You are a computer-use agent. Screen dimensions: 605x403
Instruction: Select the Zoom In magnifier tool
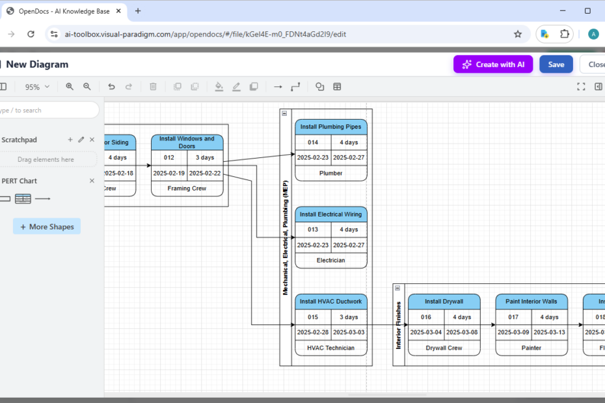(70, 86)
